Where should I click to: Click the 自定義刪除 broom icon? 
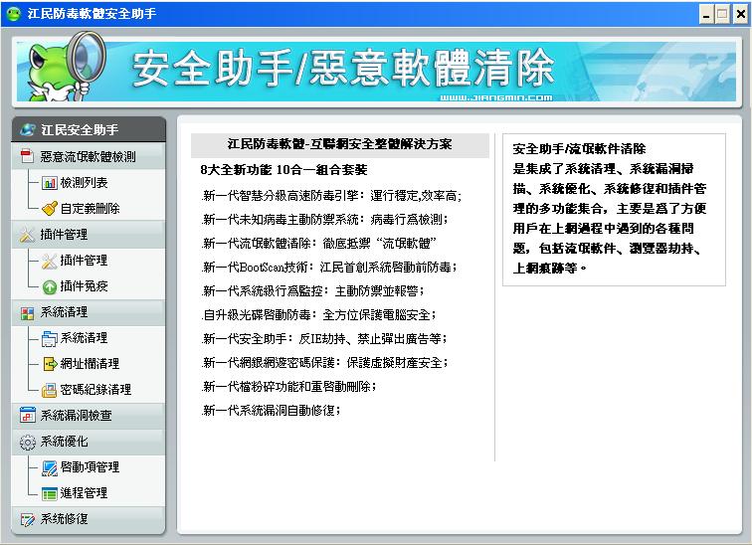coord(49,209)
